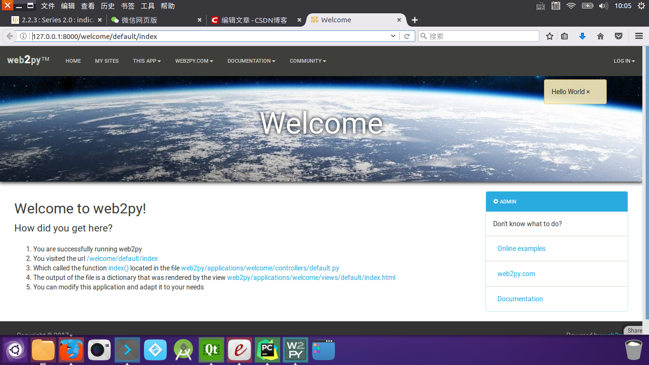Bookmark this page with the star icon

tap(550, 37)
